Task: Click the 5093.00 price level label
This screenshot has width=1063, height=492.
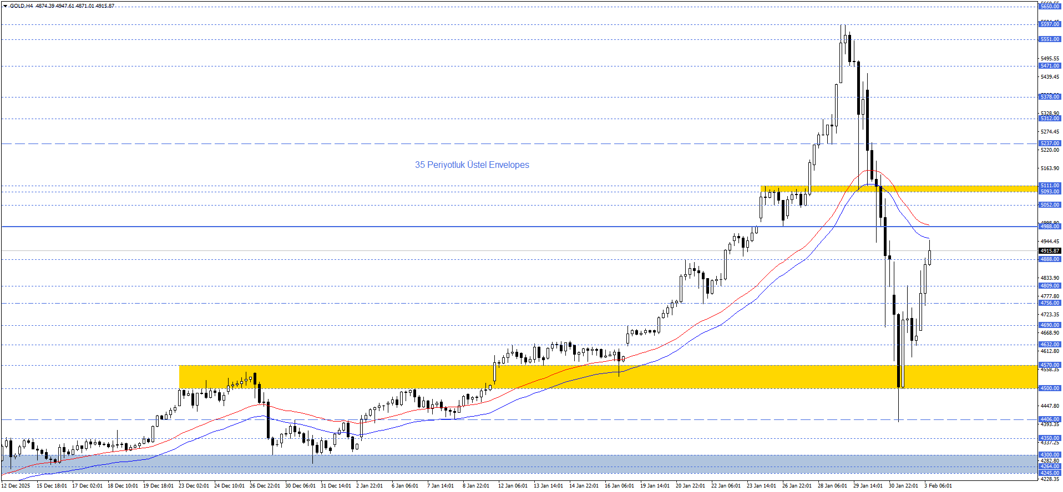Action: (1050, 192)
